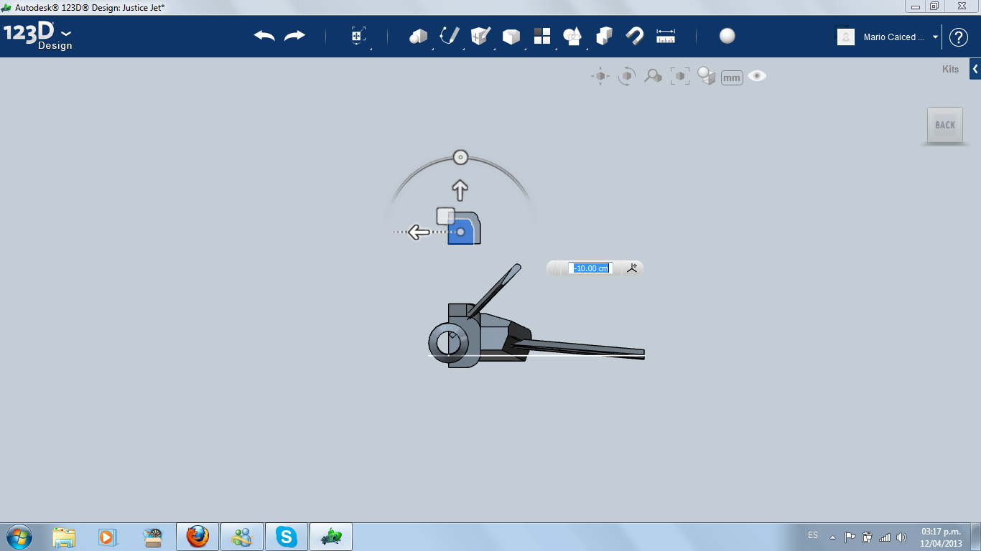Redo the last undone action
Image resolution: width=981 pixels, height=551 pixels.
pyautogui.click(x=294, y=36)
